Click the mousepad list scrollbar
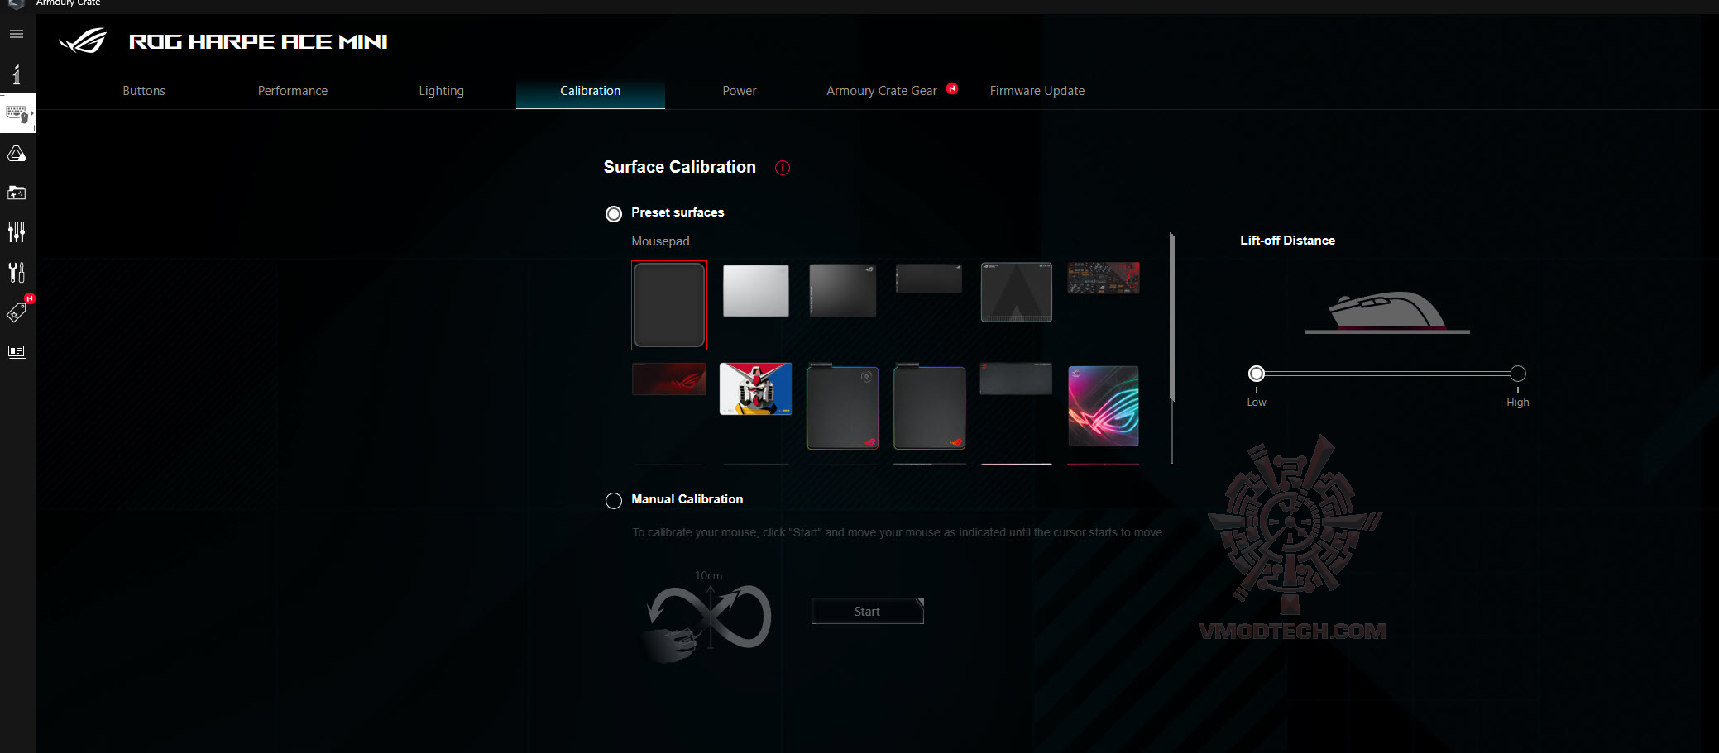The width and height of the screenshot is (1719, 753). 1172,317
